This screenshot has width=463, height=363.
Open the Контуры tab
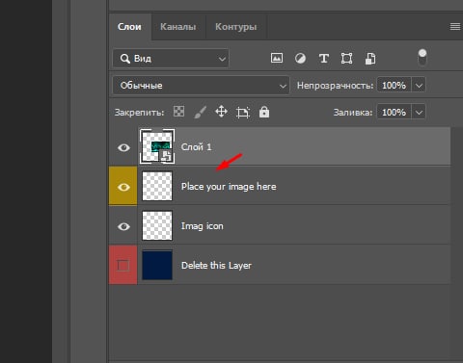[x=235, y=27]
